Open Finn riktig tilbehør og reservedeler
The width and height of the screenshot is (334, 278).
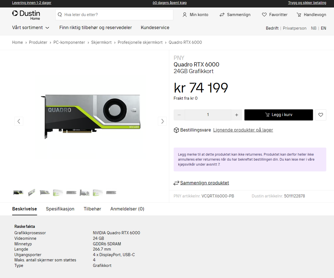(95, 28)
